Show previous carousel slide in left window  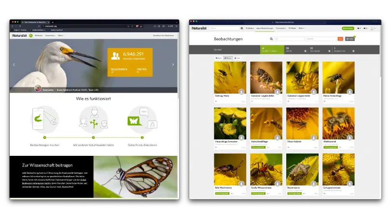click(x=14, y=65)
